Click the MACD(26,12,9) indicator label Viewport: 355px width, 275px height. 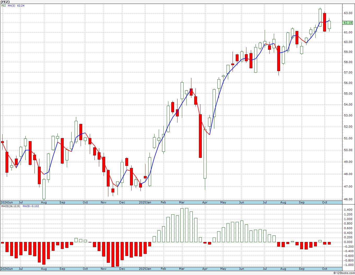(11, 206)
